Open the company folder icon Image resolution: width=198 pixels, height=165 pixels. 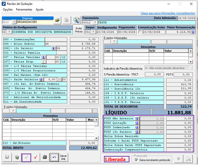(57, 20)
